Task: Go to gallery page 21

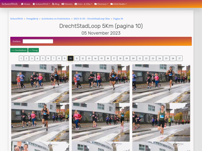Action: (x=140, y=58)
